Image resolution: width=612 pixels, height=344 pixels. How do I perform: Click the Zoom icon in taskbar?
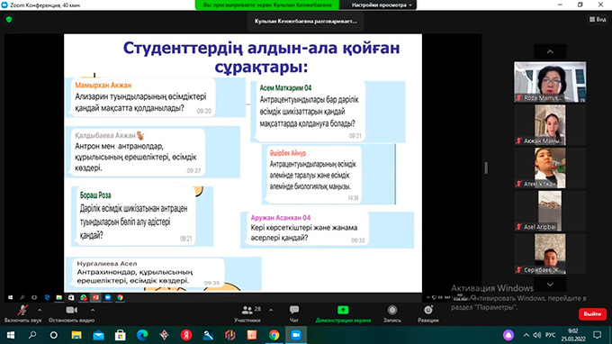pyautogui.click(x=296, y=335)
